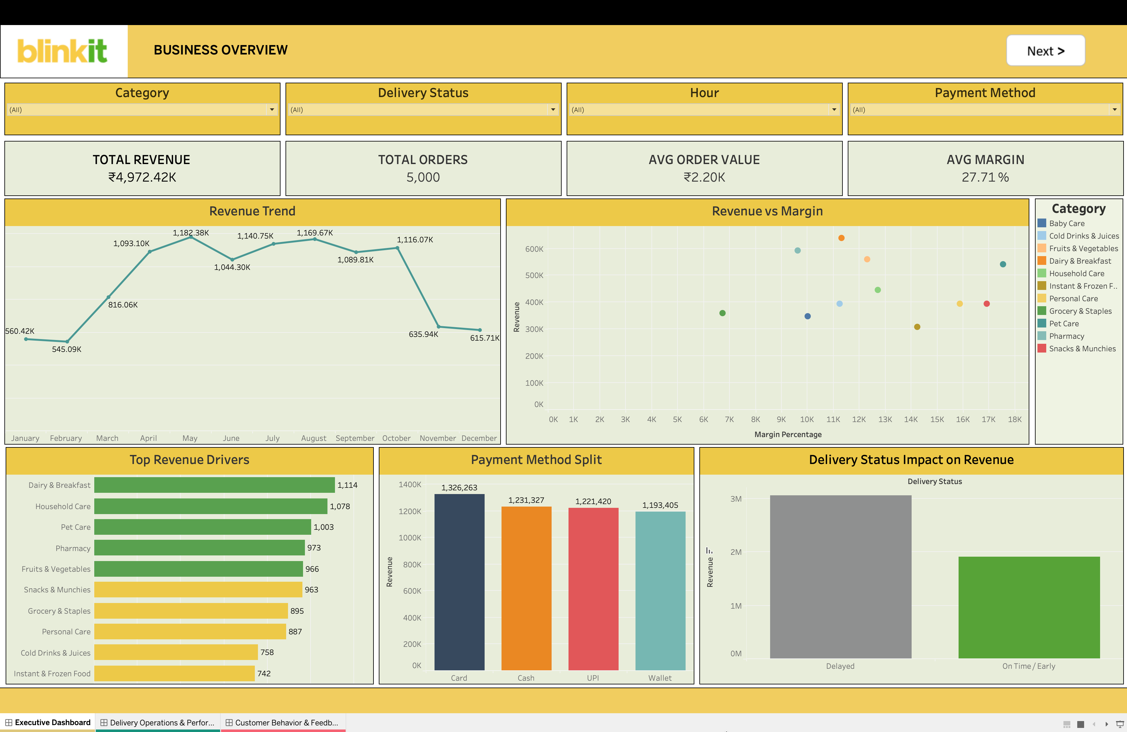Image resolution: width=1127 pixels, height=732 pixels.
Task: Click the Instant & Frozen Food revenue bar
Action: tap(174, 673)
